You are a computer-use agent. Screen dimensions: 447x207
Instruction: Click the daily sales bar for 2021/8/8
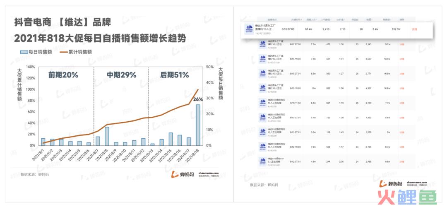coord(107,136)
